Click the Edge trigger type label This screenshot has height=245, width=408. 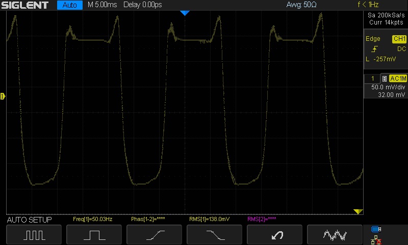(x=373, y=39)
